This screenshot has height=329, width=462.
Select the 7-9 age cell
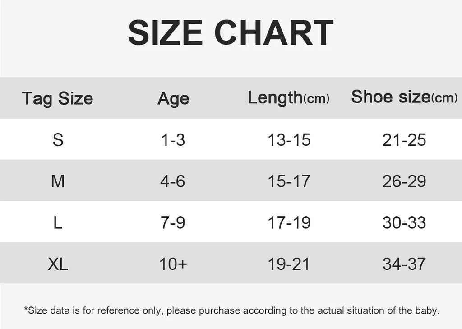pyautogui.click(x=173, y=222)
